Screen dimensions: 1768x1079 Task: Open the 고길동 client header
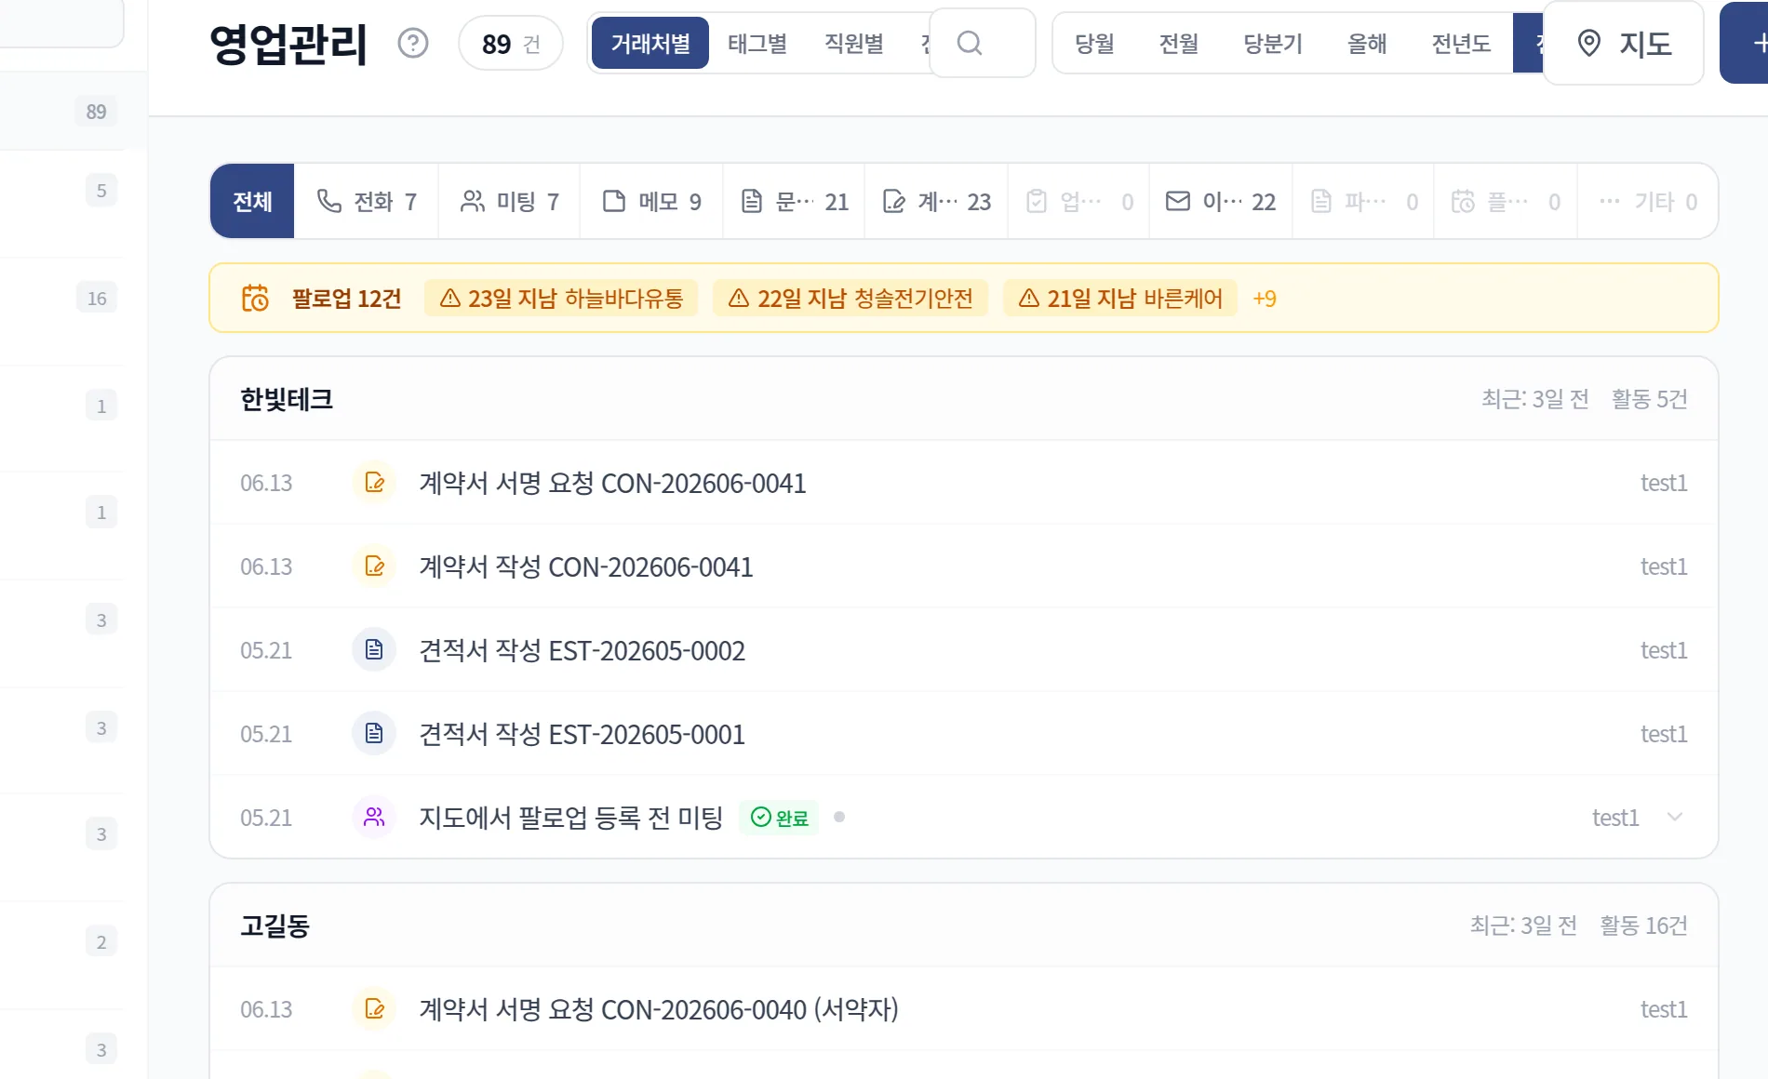pos(964,926)
